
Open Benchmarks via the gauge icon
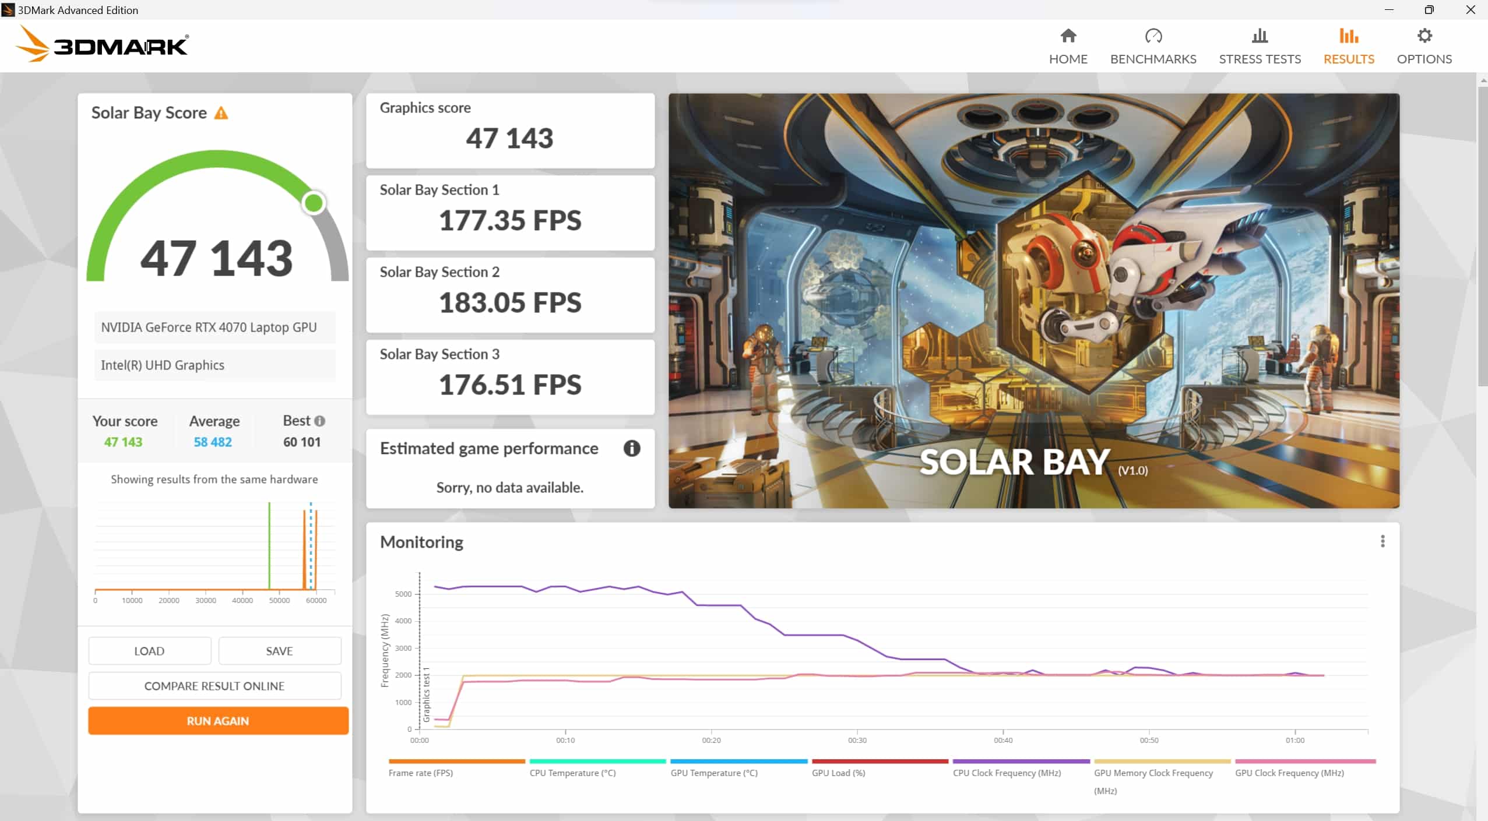tap(1153, 36)
